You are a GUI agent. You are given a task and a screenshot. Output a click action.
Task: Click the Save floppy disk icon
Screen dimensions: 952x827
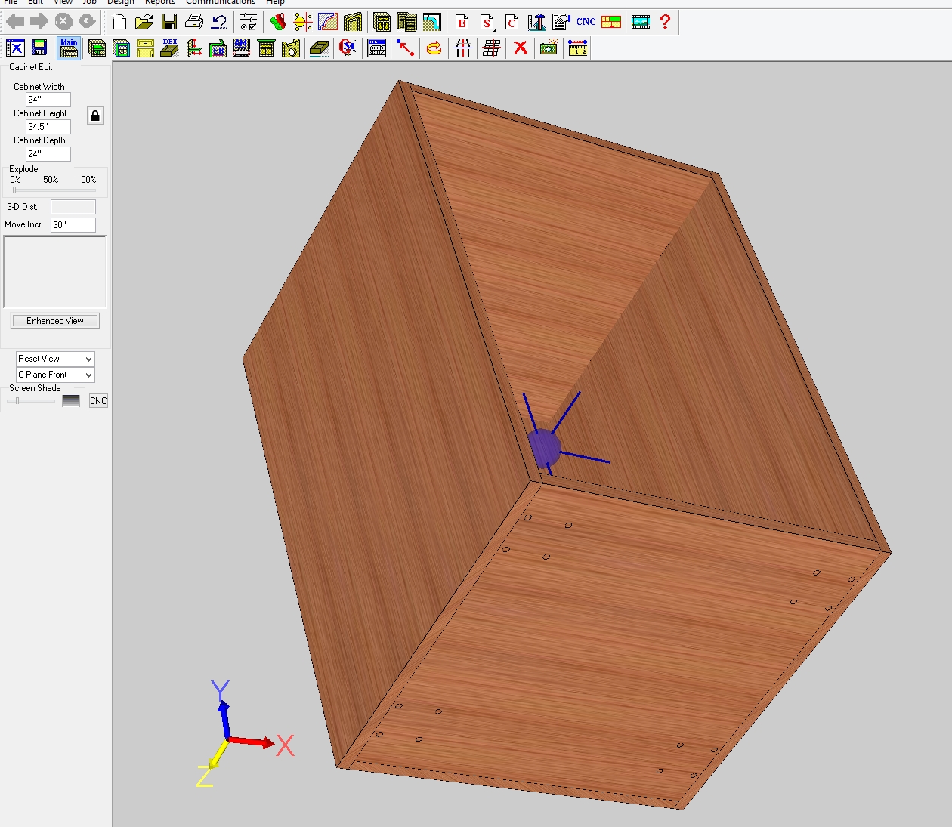169,22
